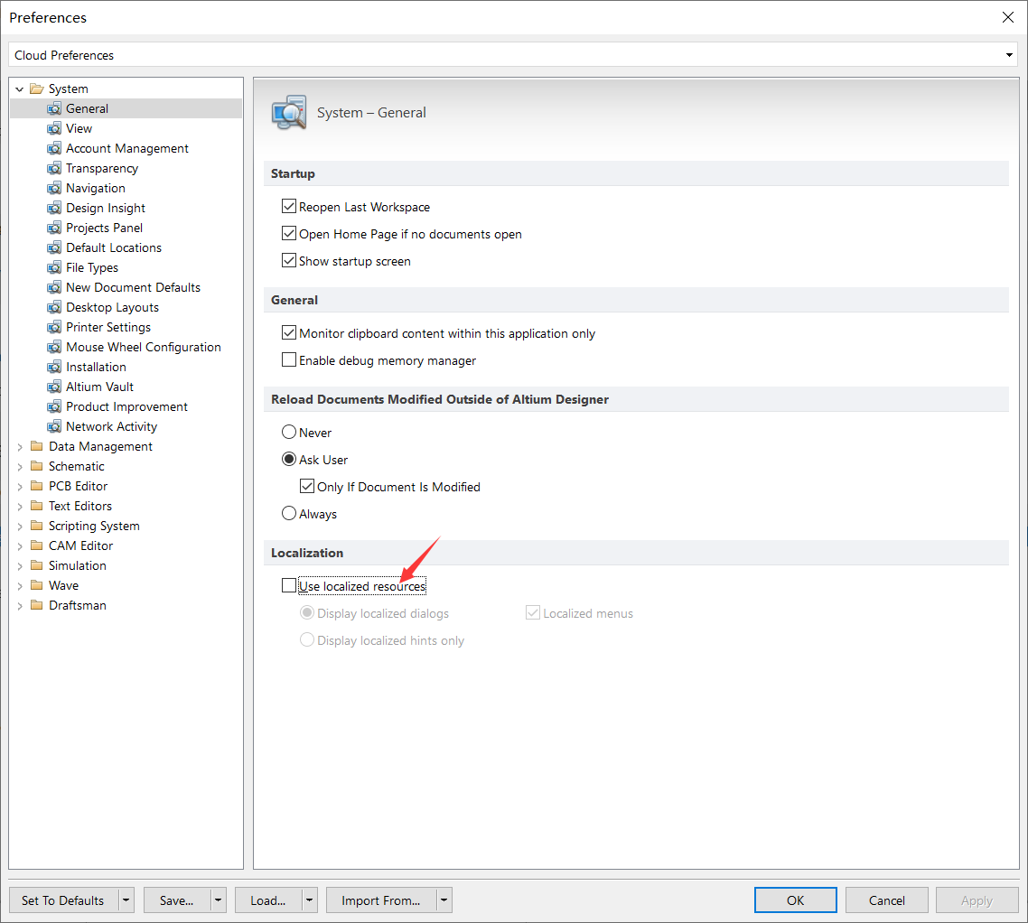The height and width of the screenshot is (923, 1028).
Task: Click the File Types page icon
Action: pos(54,267)
